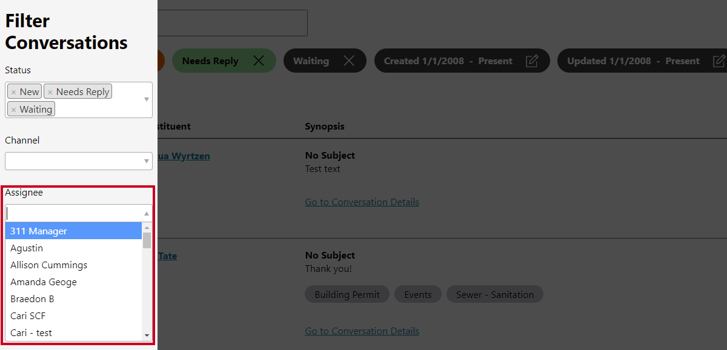Screen dimensions: 727x350
Task: Open Go to Conversation Details for Test text
Action: click(362, 202)
